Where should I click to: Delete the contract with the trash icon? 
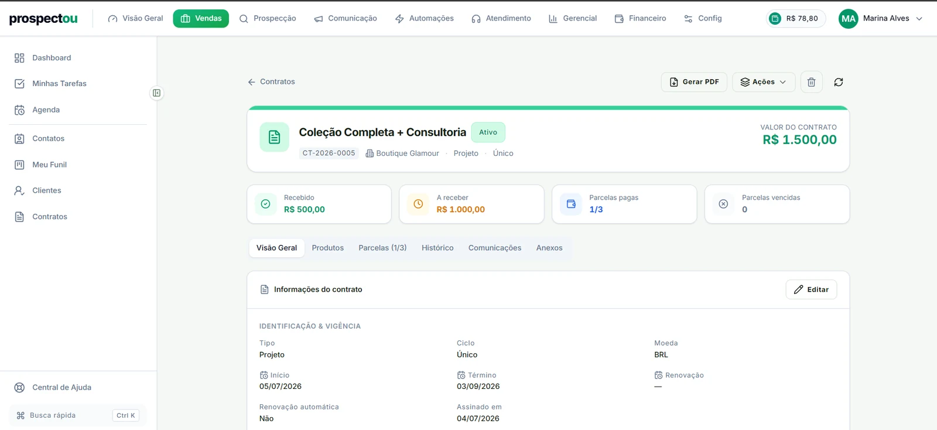[811, 82]
